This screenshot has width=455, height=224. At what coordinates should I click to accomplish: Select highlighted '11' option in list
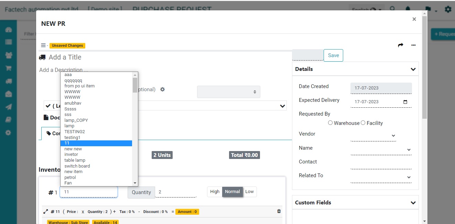point(96,143)
